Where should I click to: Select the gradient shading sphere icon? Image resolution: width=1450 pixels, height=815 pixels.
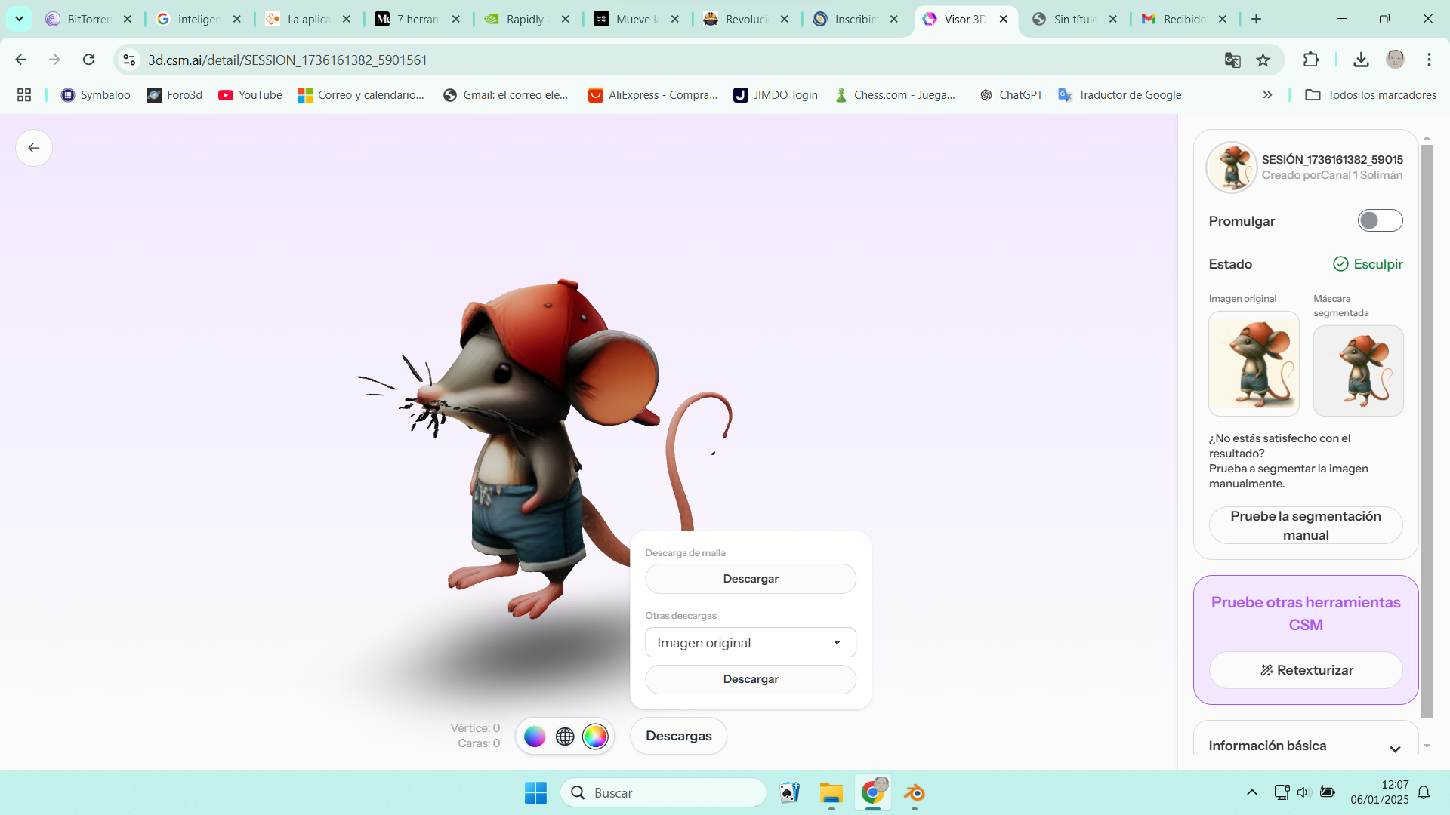click(535, 737)
